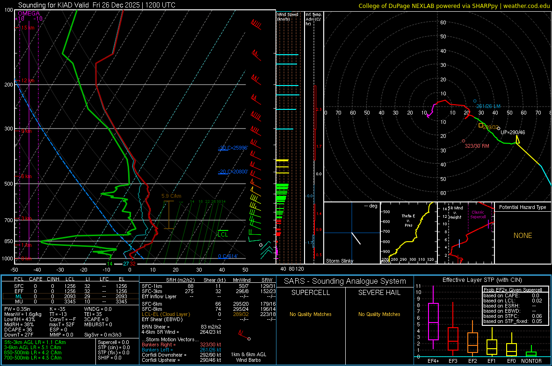
Task: Click the sounding title for KIAD
Action: click(x=97, y=5)
